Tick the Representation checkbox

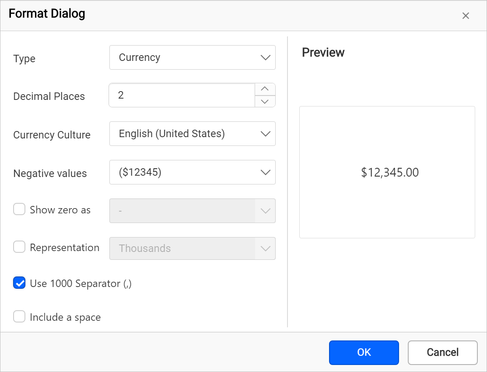pos(19,248)
